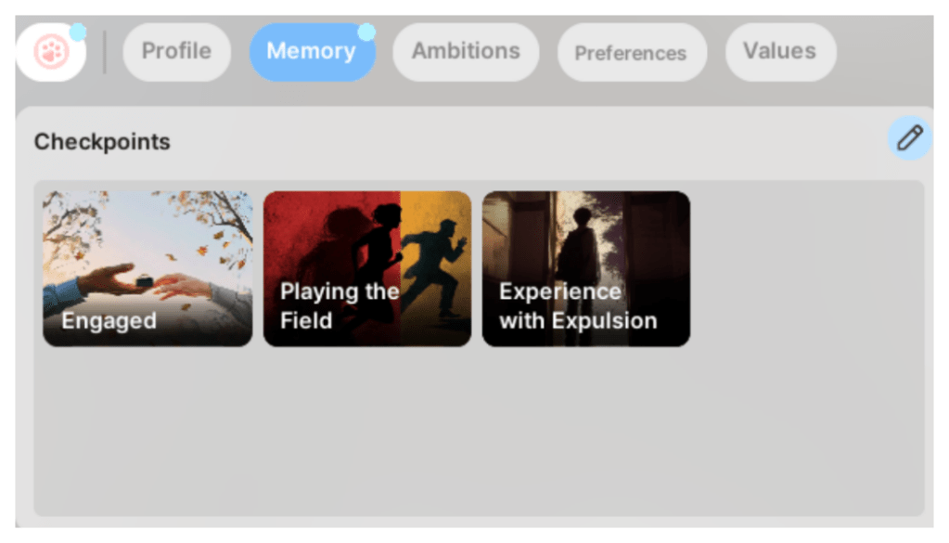Viewport: 949px width, 543px height.
Task: Select the Memory tab
Action: point(311,52)
